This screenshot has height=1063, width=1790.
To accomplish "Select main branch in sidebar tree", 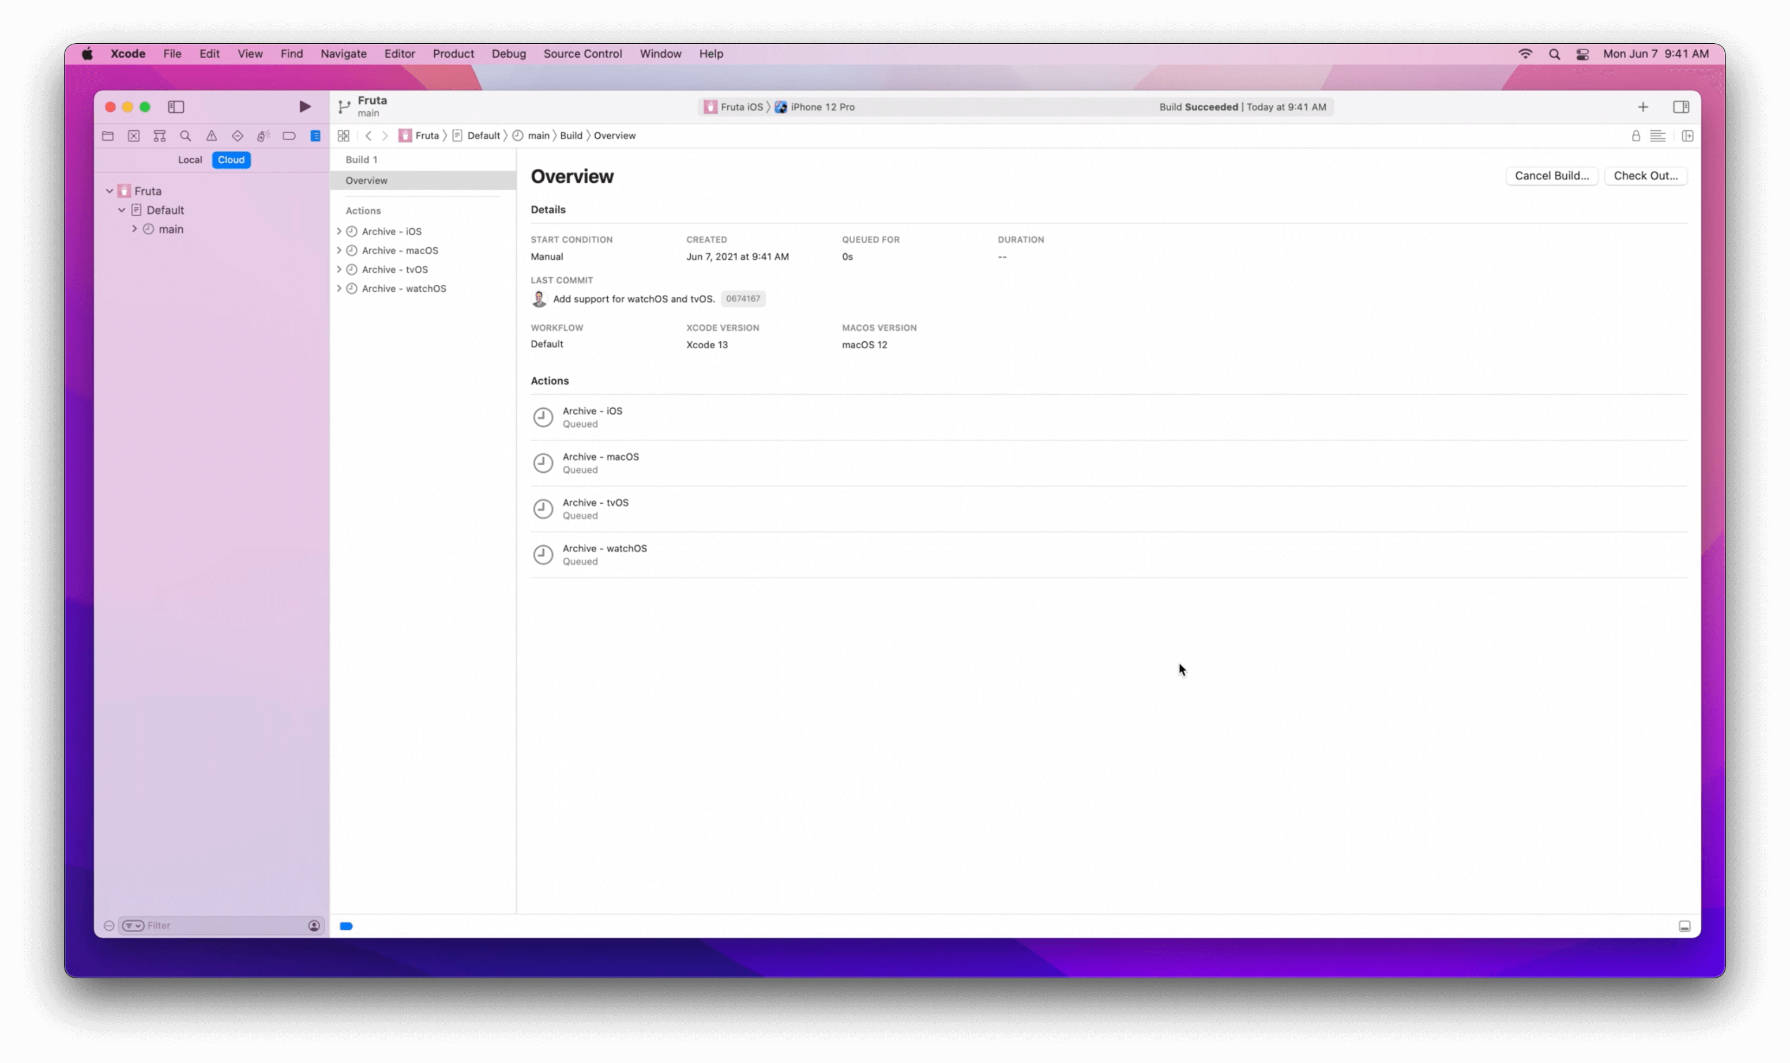I will pos(171,229).
